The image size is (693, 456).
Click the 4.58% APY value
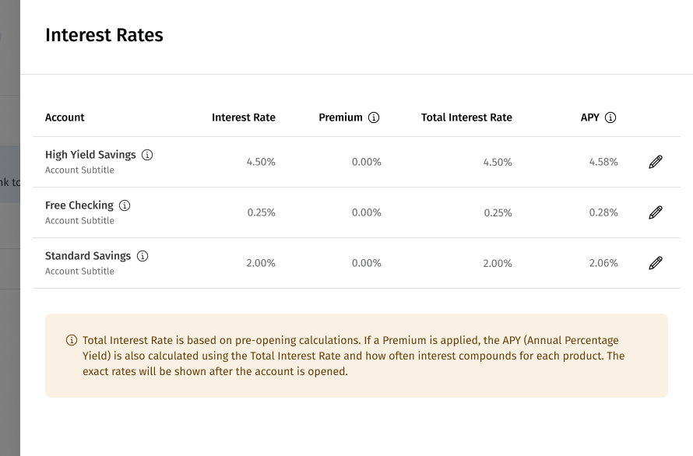603,162
